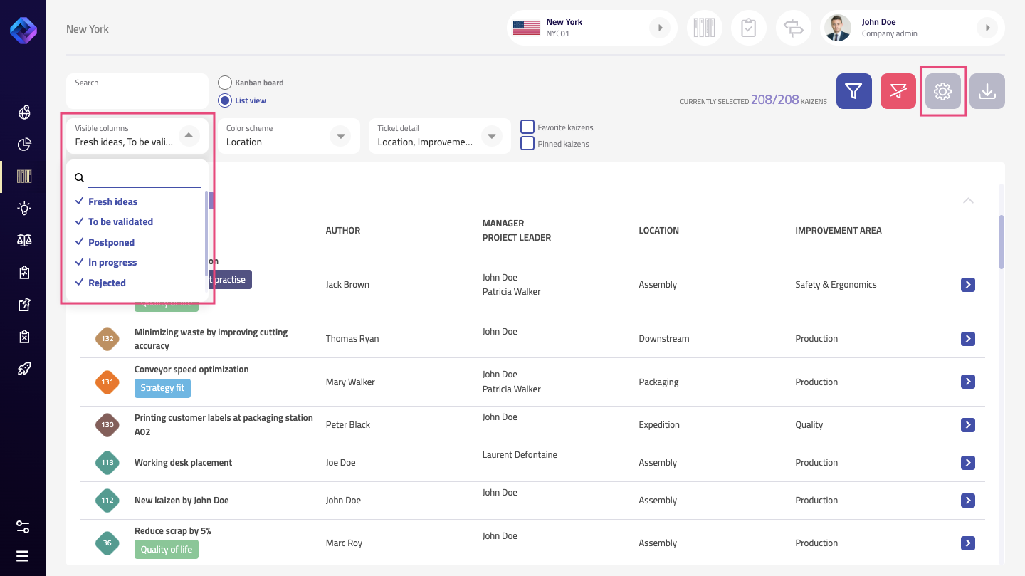Collapse the Visible columns dropdown
This screenshot has height=576, width=1025.
tap(189, 135)
